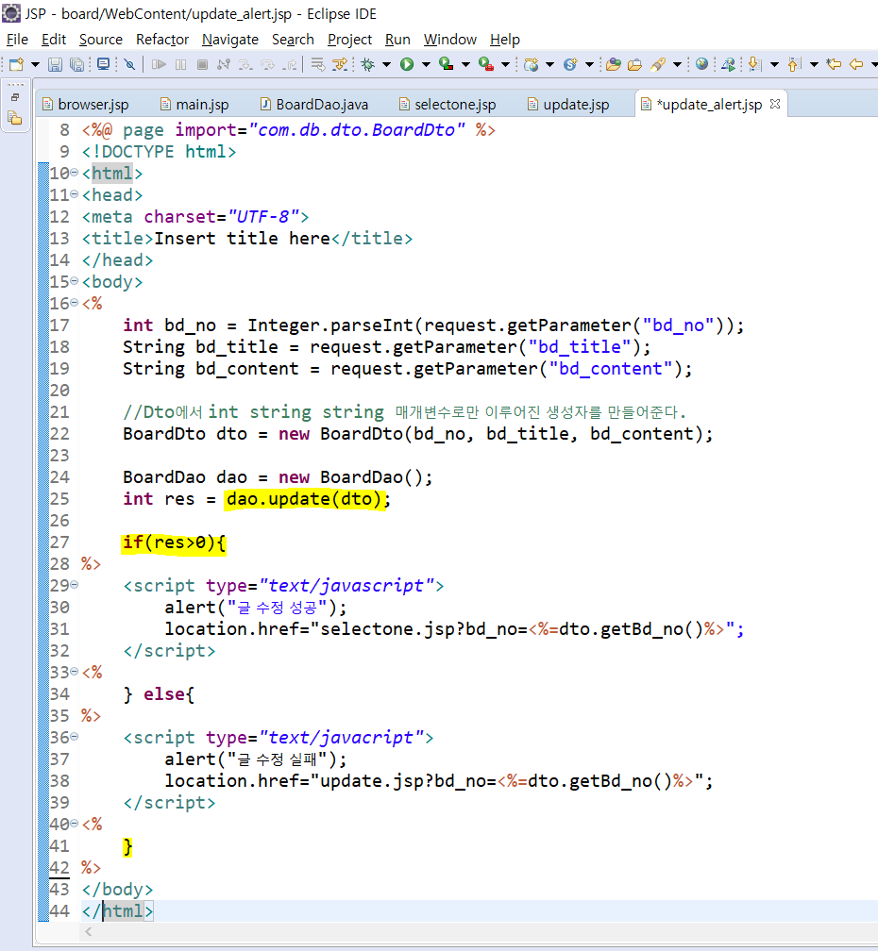
Task: Collapse the head fold on line 11
Action: [x=74, y=194]
